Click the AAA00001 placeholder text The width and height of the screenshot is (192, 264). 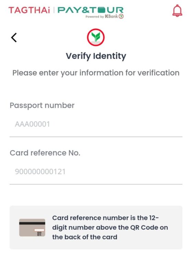pyautogui.click(x=33, y=124)
